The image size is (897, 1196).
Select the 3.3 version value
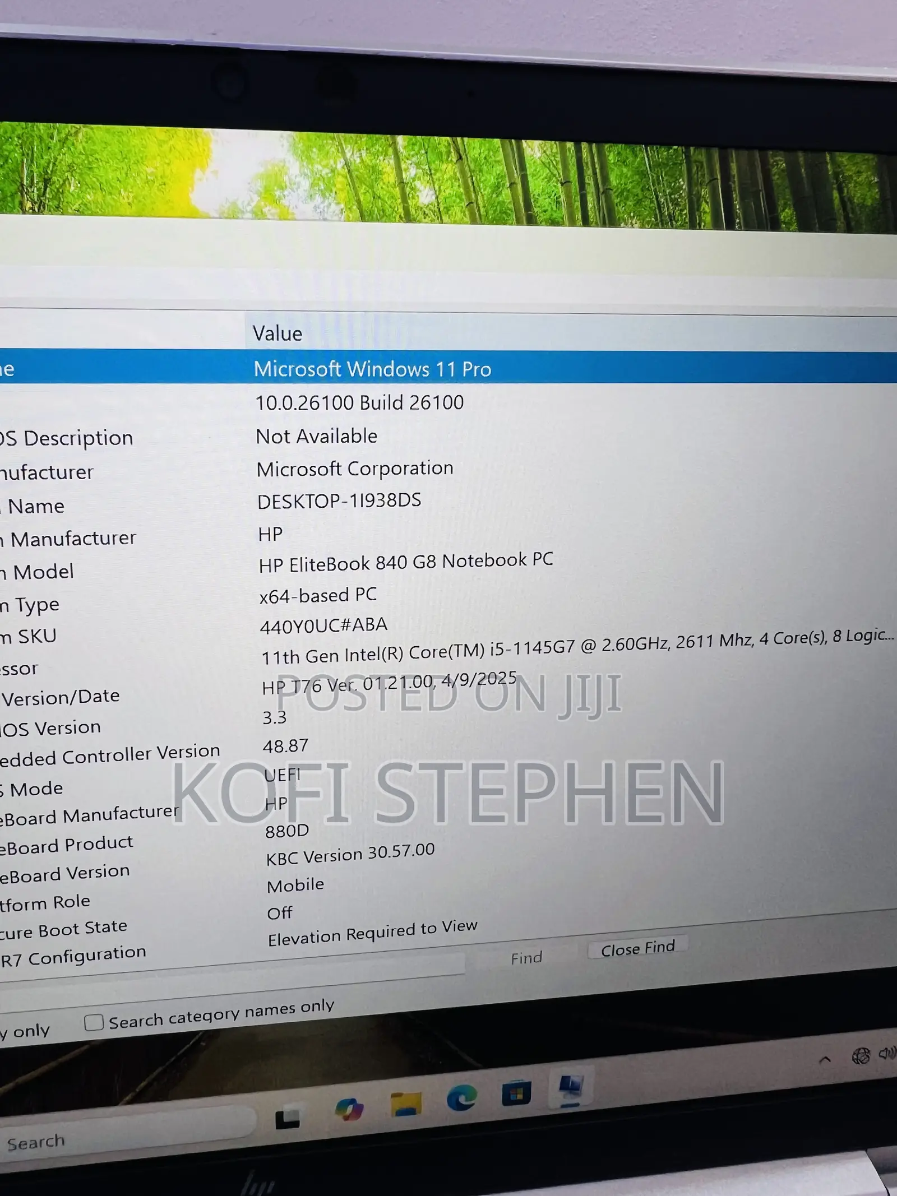[x=275, y=717]
